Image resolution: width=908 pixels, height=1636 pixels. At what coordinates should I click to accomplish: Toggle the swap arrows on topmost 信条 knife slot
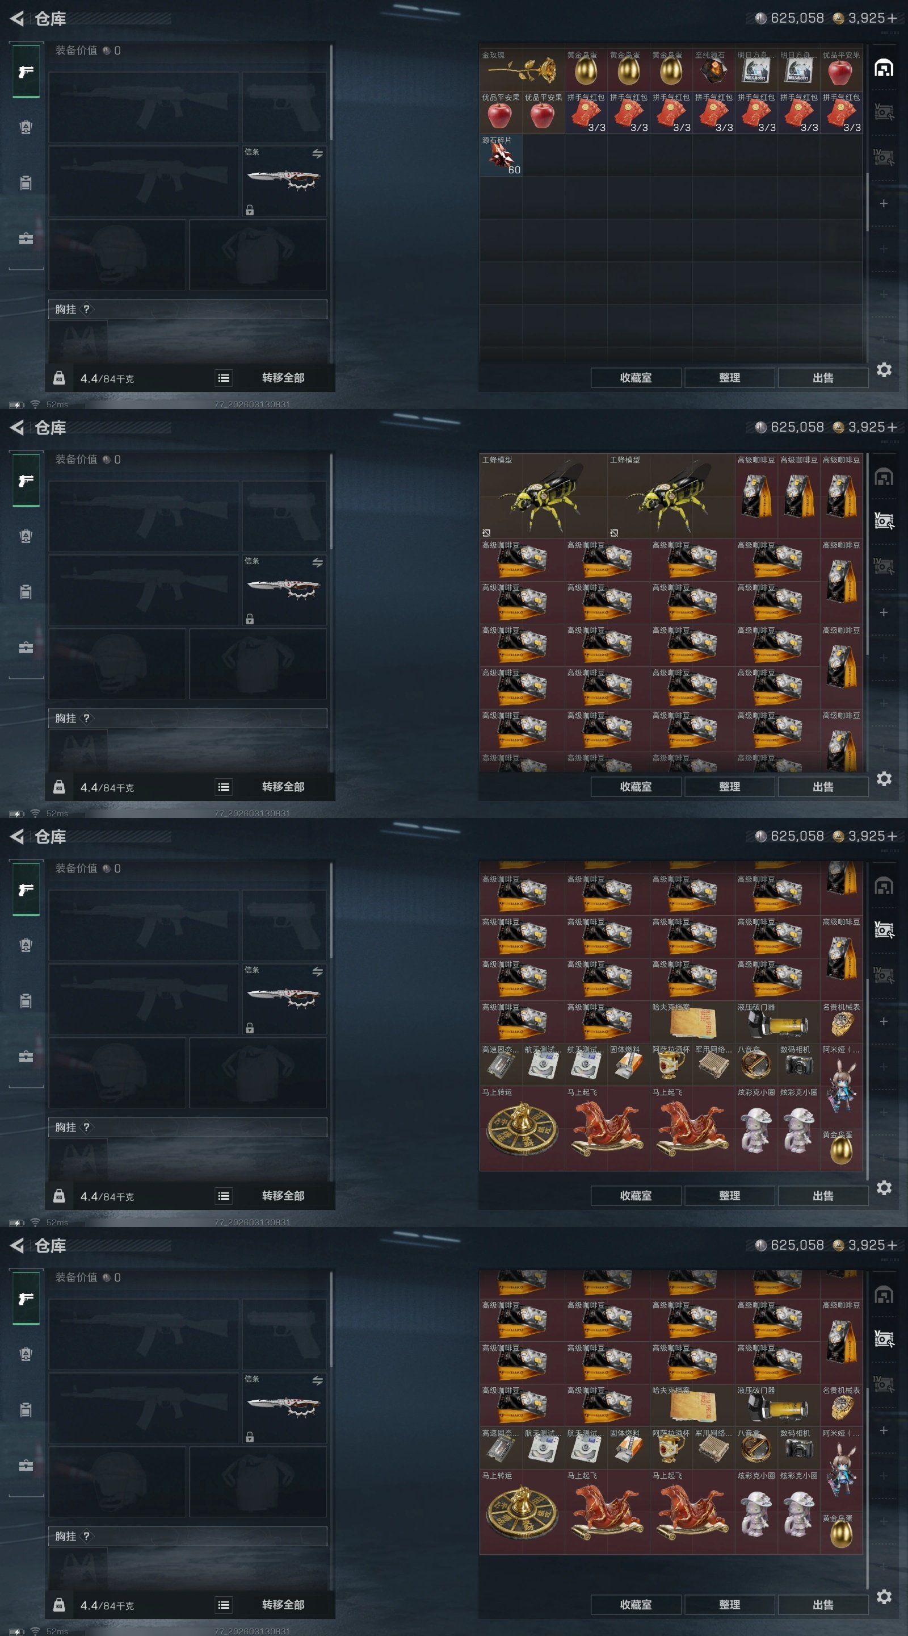pos(317,154)
